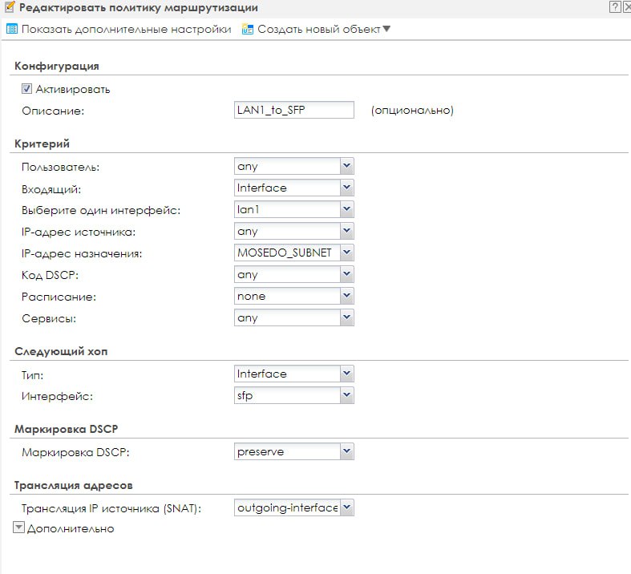Show additional settings link
The width and height of the screenshot is (631, 574).
pos(127,29)
